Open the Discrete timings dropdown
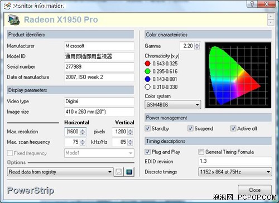This screenshot has width=279, height=203. tap(235, 172)
